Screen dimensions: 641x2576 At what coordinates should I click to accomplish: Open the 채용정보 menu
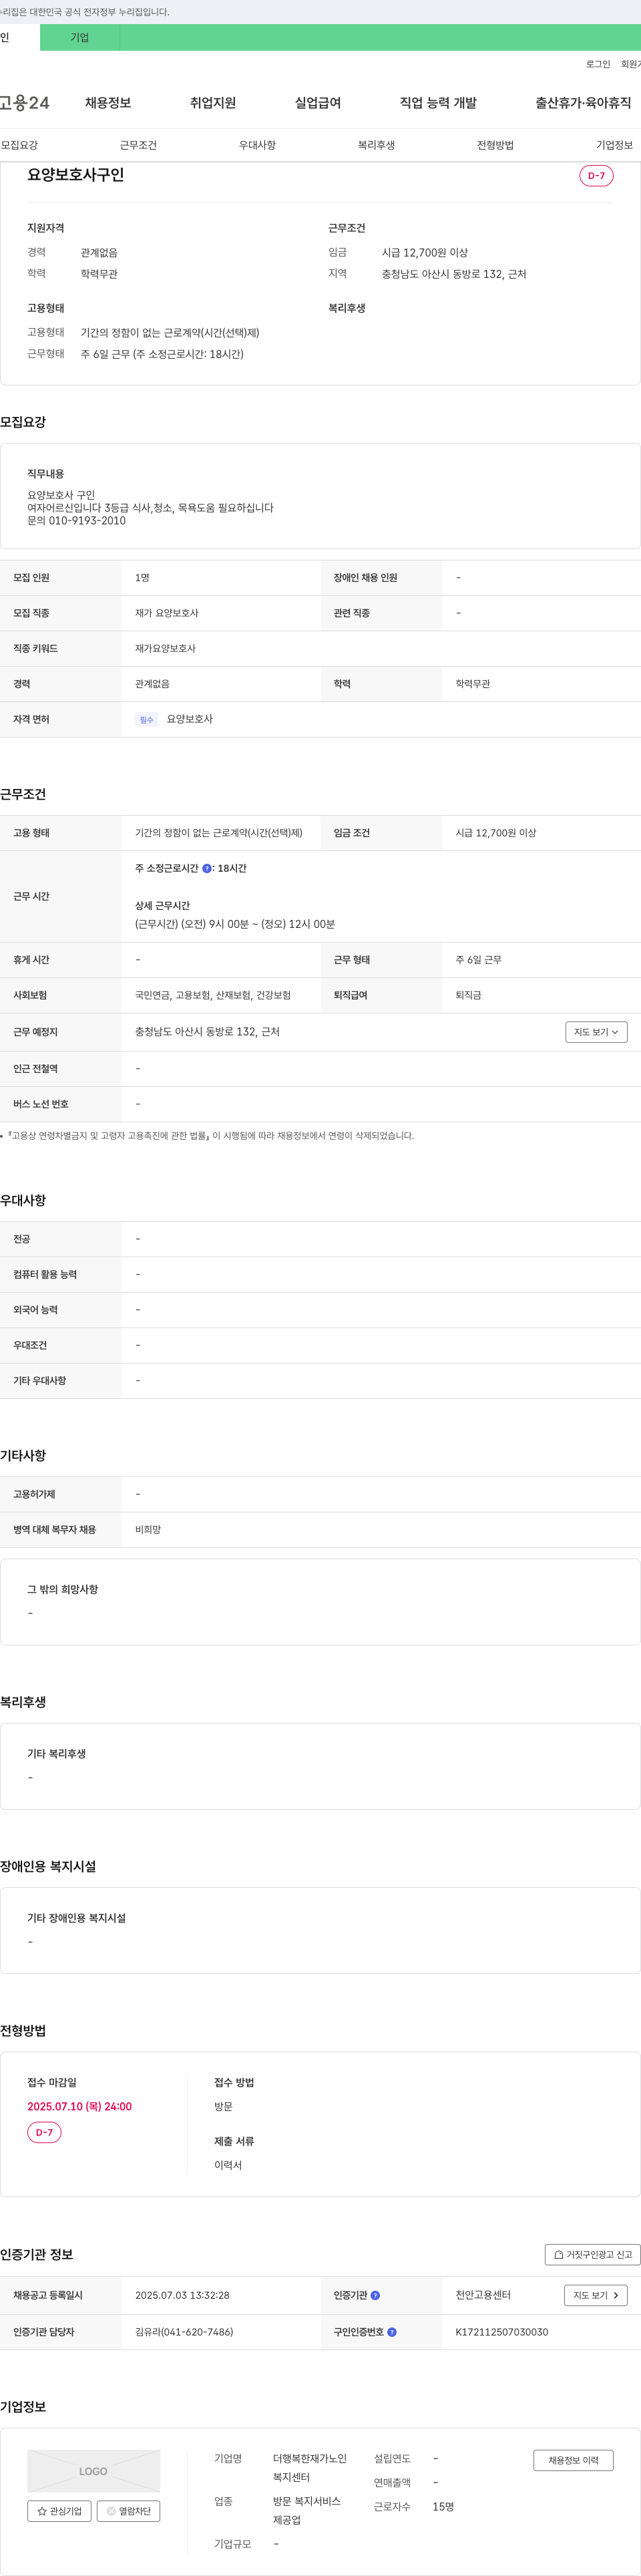click(x=108, y=103)
